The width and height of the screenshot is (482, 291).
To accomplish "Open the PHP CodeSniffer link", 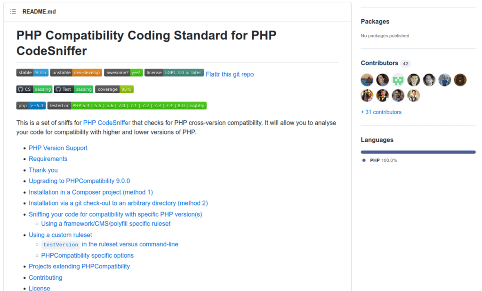I will [x=107, y=122].
